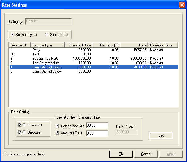Click the Set button
This screenshot has width=187, height=162.
tap(161, 135)
